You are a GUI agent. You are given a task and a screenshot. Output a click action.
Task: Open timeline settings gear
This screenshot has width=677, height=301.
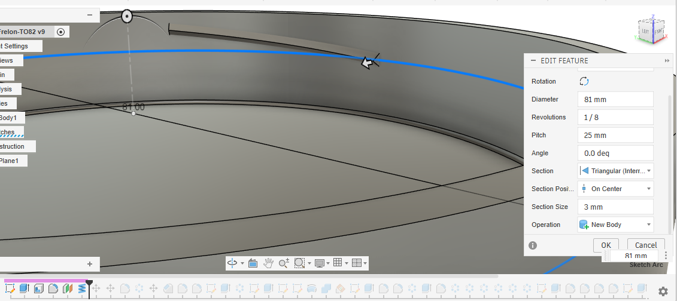point(663,291)
